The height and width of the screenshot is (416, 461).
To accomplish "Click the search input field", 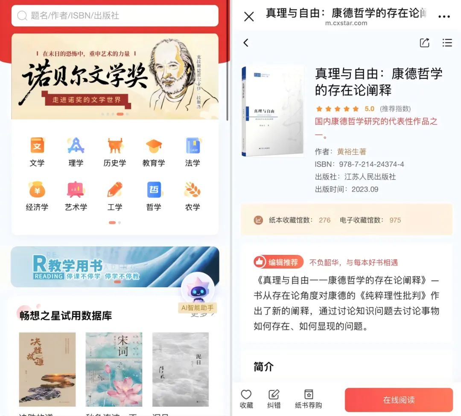I will (x=115, y=16).
